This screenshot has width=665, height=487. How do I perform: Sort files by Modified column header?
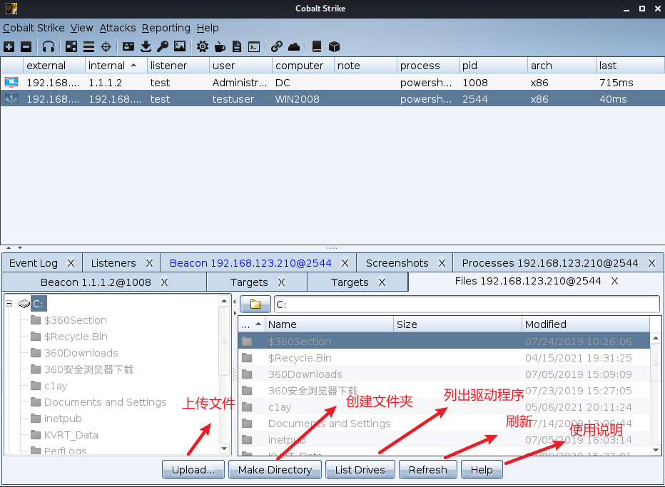point(585,324)
